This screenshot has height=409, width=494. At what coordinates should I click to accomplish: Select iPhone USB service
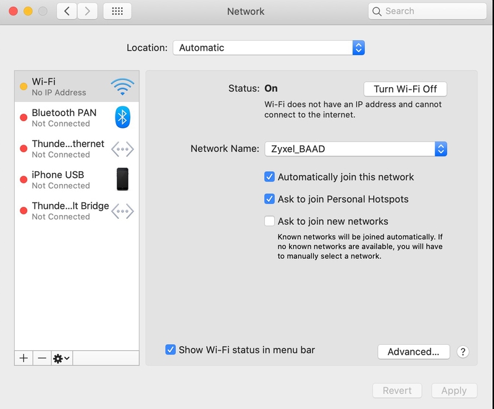(x=77, y=180)
